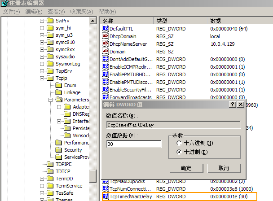The width and height of the screenshot is (273, 201).
Task: Click the TcpNumConnections value icon
Action: (x=106, y=189)
